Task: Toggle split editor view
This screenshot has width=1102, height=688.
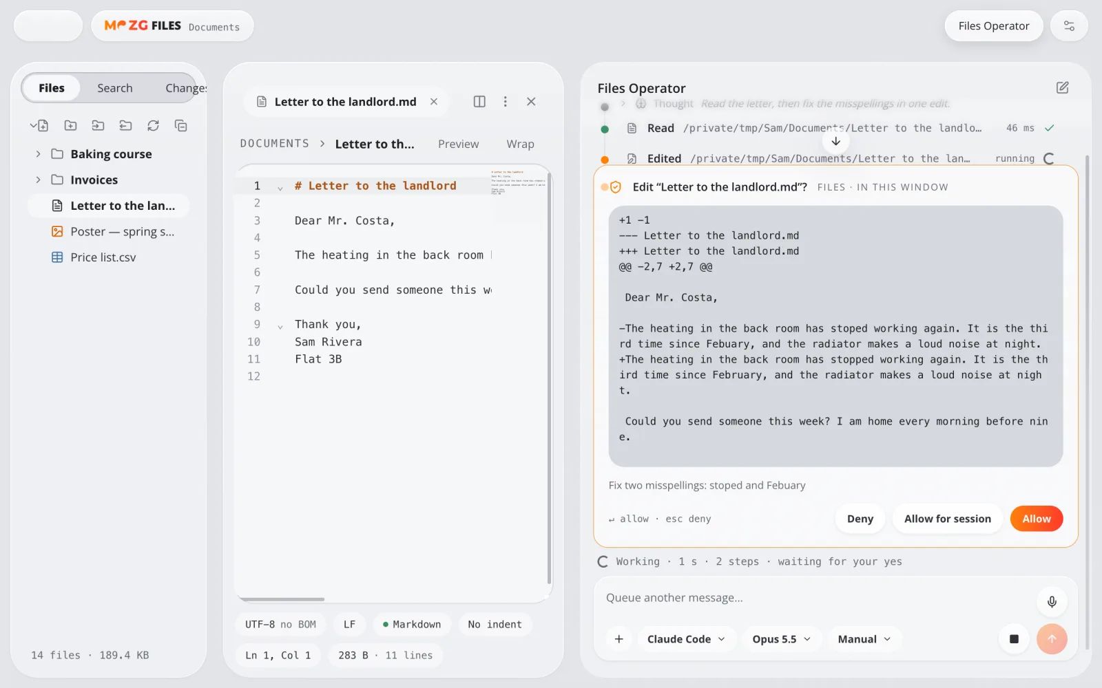Action: [479, 102]
